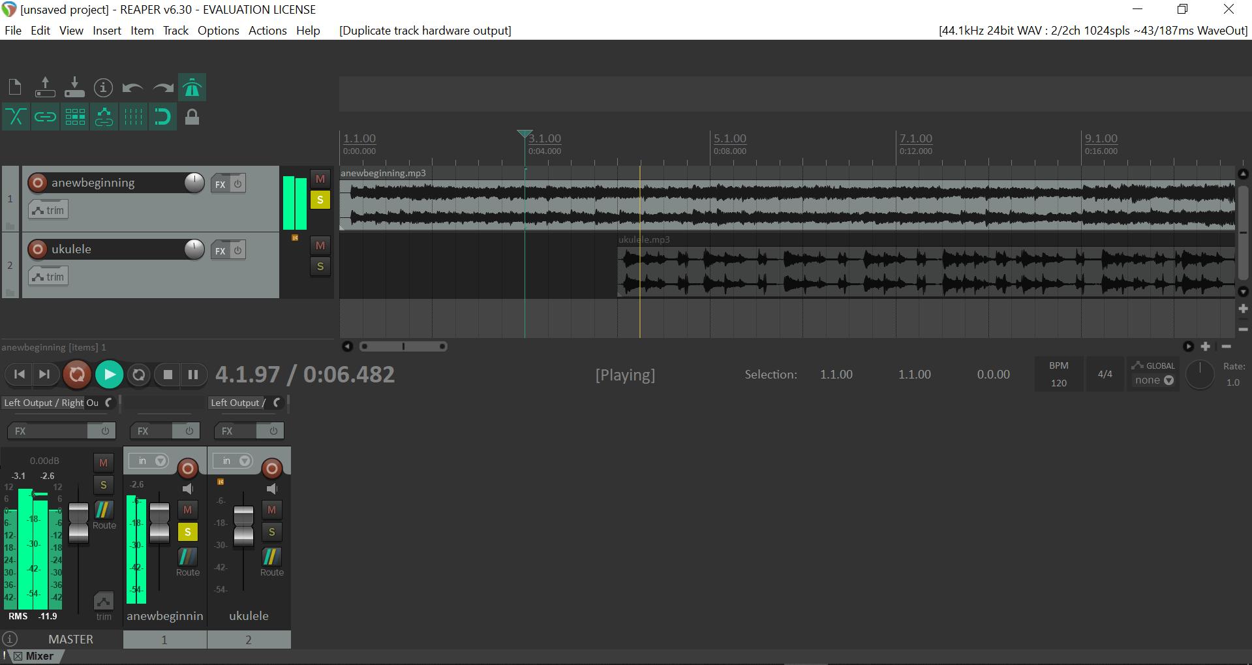The image size is (1252, 665).
Task: Click the playback Rate knob
Action: click(1199, 375)
